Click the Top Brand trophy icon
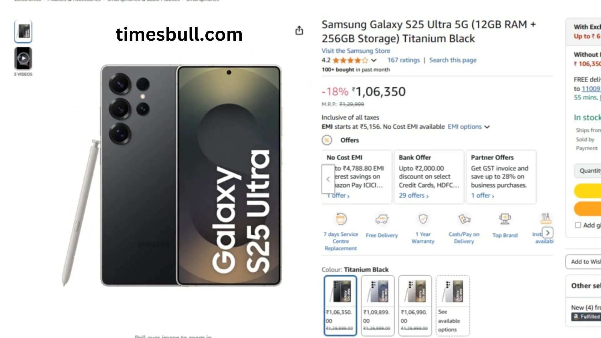 tap(505, 219)
